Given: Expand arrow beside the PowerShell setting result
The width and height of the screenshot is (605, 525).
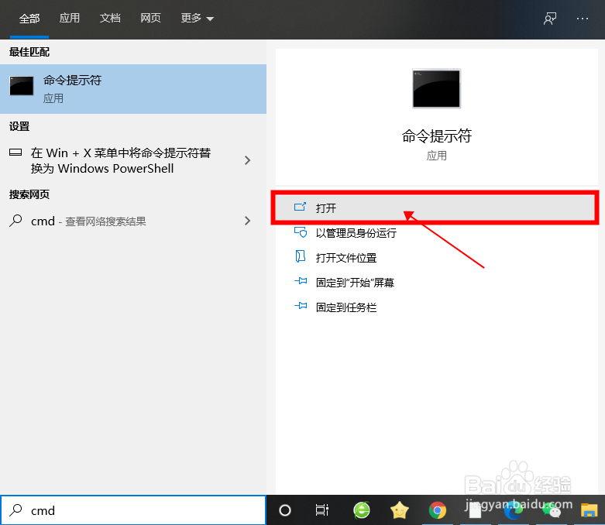Looking at the screenshot, I should click(x=248, y=160).
